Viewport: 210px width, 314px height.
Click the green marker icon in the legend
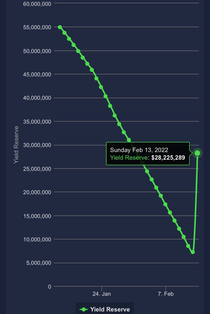[x=83, y=309]
